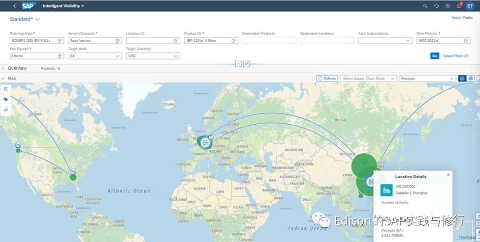Click the 4 More products link

pyautogui.click(x=210, y=41)
